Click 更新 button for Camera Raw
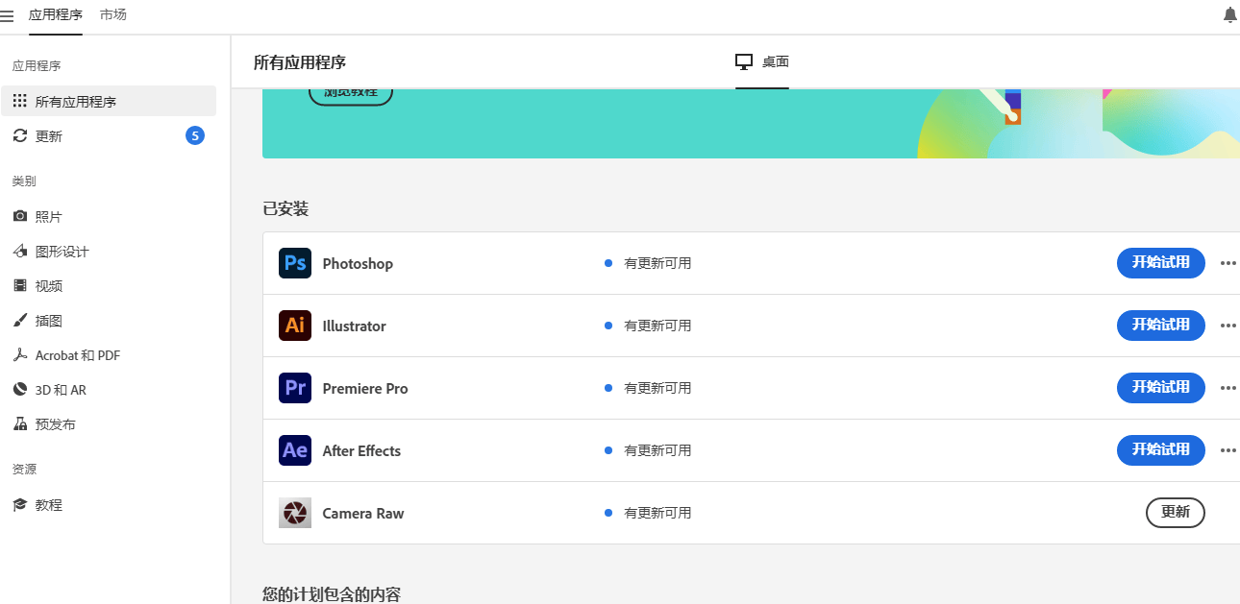Viewport: 1240px width, 604px height. pos(1175,513)
